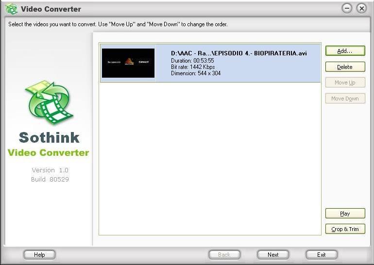Click the Sothink film reel logo

pyautogui.click(x=49, y=102)
